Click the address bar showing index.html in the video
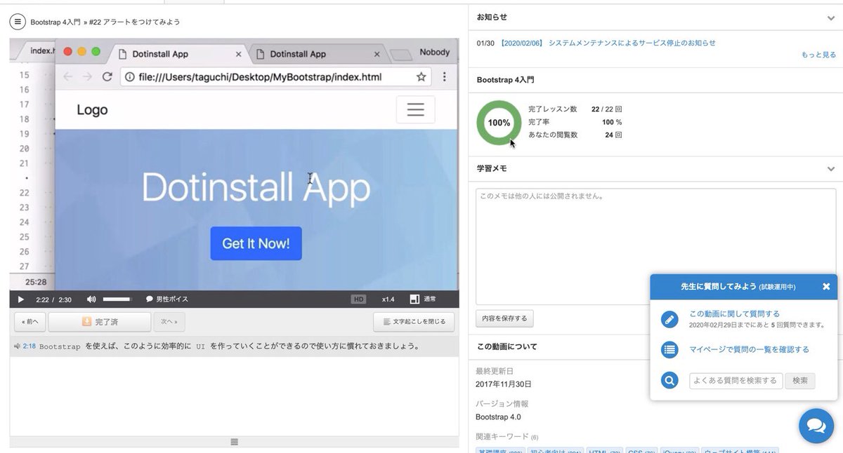 (x=275, y=76)
